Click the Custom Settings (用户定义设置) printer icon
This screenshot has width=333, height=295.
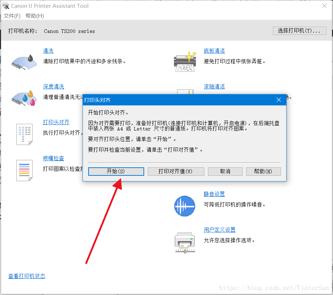(185, 243)
